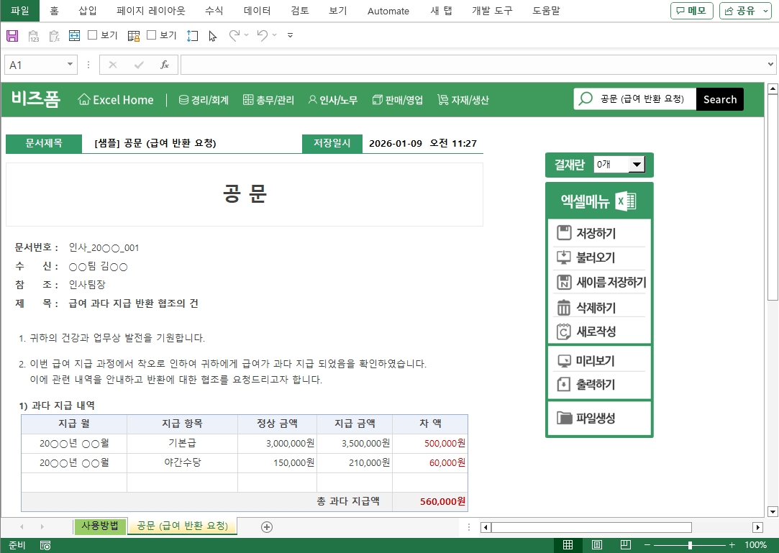This screenshot has height=553, width=779.
Task: Click the add new sheet plus button
Action: click(267, 527)
